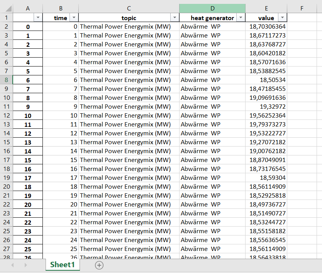The width and height of the screenshot is (322, 273).
Task: Select row 15 header
Action: pyautogui.click(x=6, y=142)
